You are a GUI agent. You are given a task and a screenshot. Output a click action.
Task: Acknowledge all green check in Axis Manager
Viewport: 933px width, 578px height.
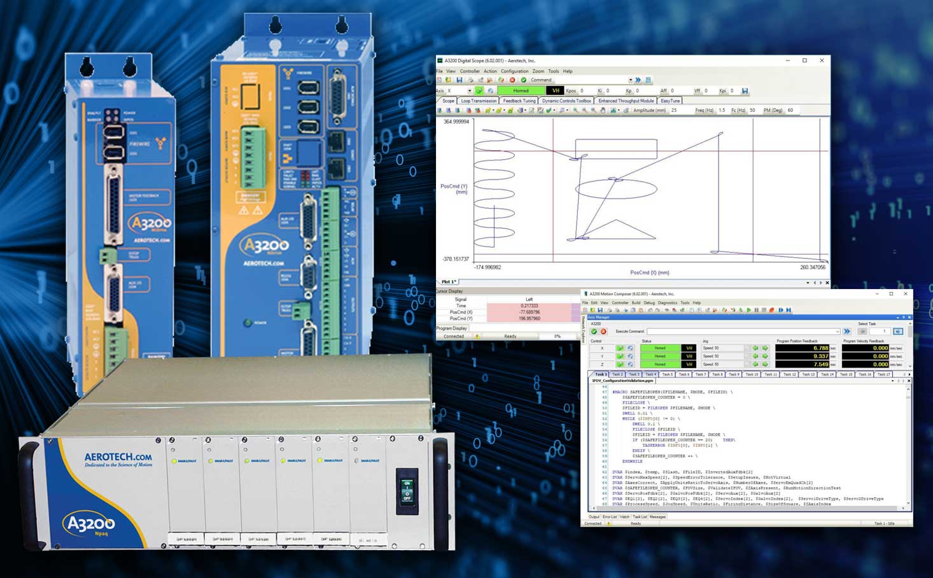(x=594, y=332)
